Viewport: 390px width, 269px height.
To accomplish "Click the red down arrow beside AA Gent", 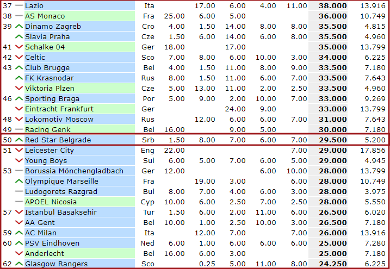I will coord(19,222).
